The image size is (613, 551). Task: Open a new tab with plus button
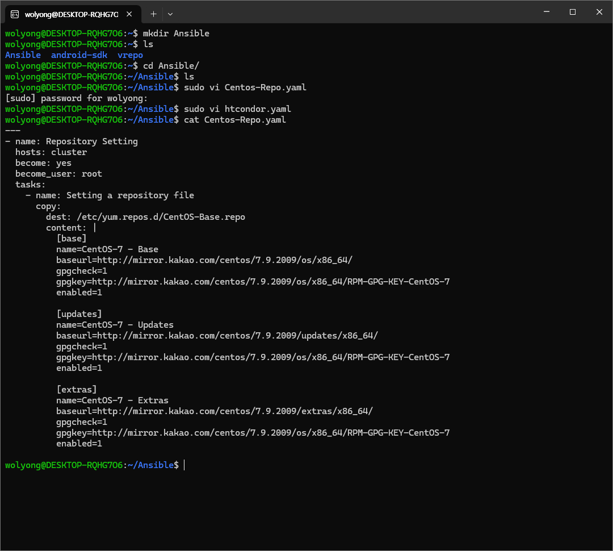coord(153,14)
